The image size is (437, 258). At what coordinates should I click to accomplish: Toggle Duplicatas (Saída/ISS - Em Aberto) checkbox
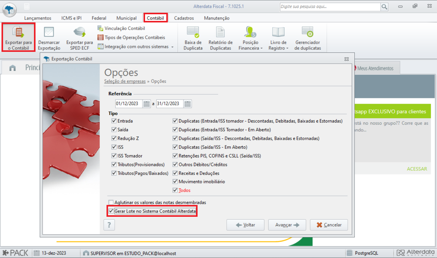(175, 147)
